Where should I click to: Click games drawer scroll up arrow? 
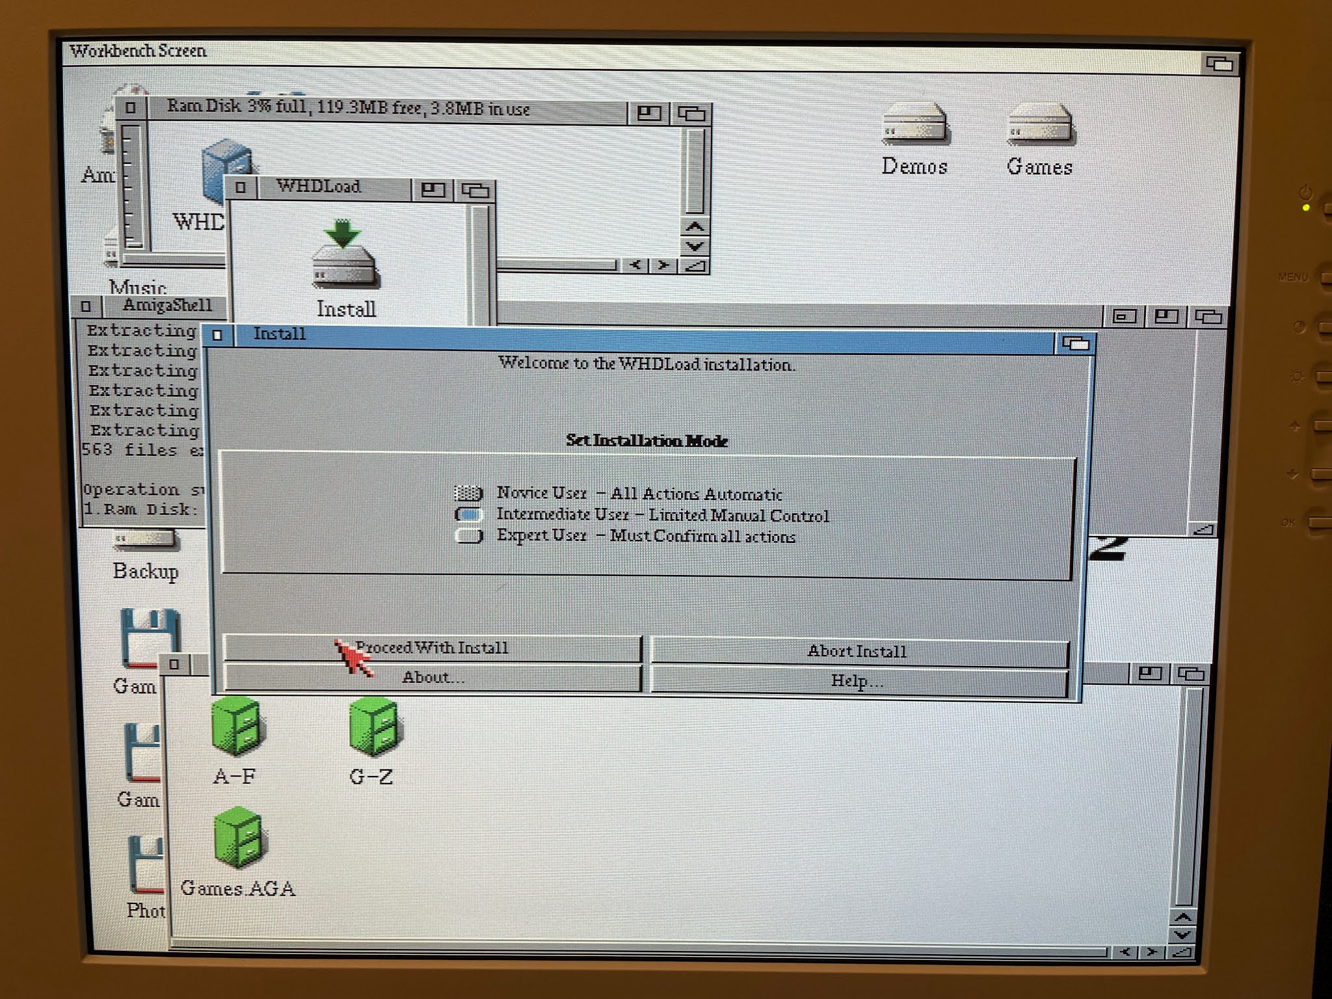pos(1183,918)
